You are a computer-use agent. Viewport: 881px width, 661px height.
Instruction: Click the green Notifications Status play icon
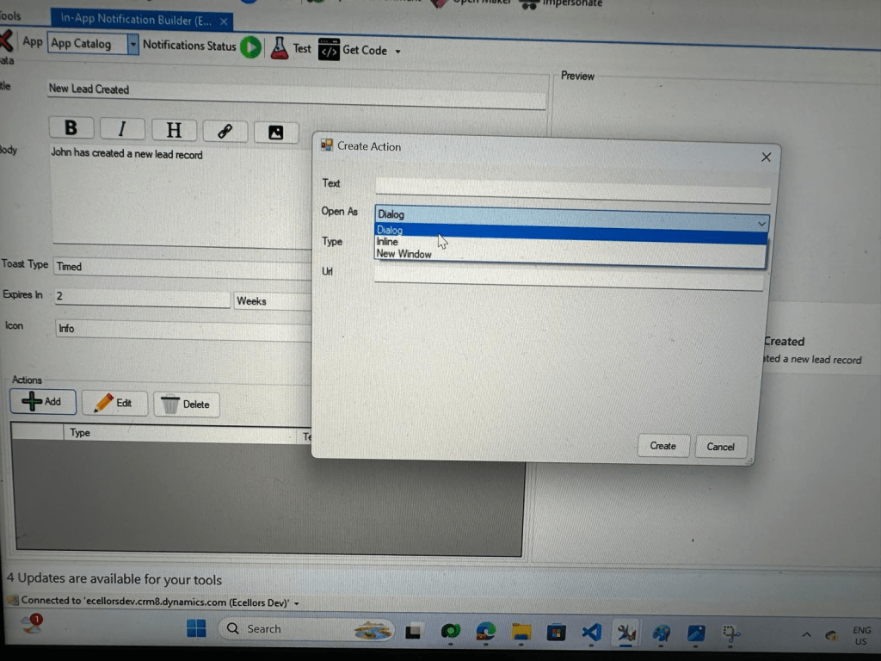(x=250, y=46)
